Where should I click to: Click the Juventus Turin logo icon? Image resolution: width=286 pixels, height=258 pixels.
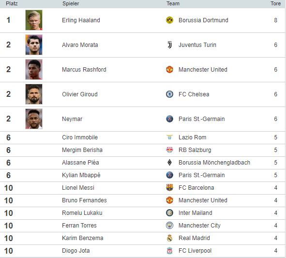click(169, 45)
